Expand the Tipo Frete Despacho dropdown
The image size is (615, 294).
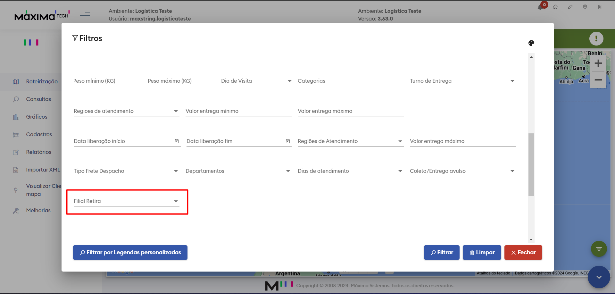(126, 171)
